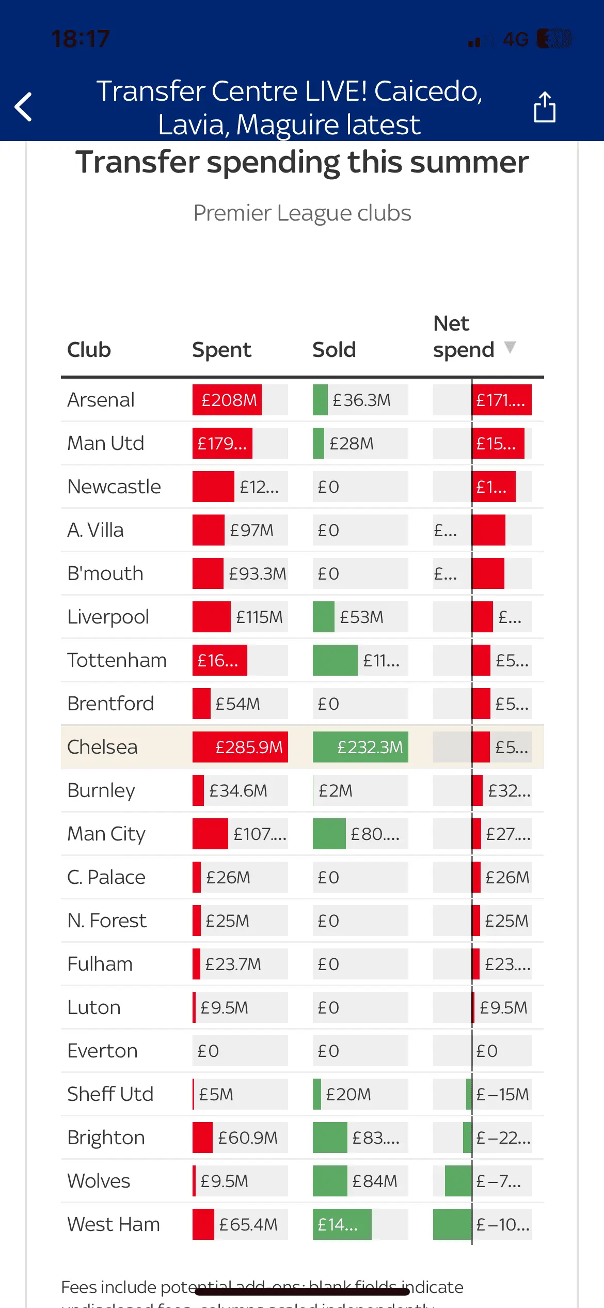Tap the cellular signal bars icon
Image resolution: width=604 pixels, height=1308 pixels.
480,40
